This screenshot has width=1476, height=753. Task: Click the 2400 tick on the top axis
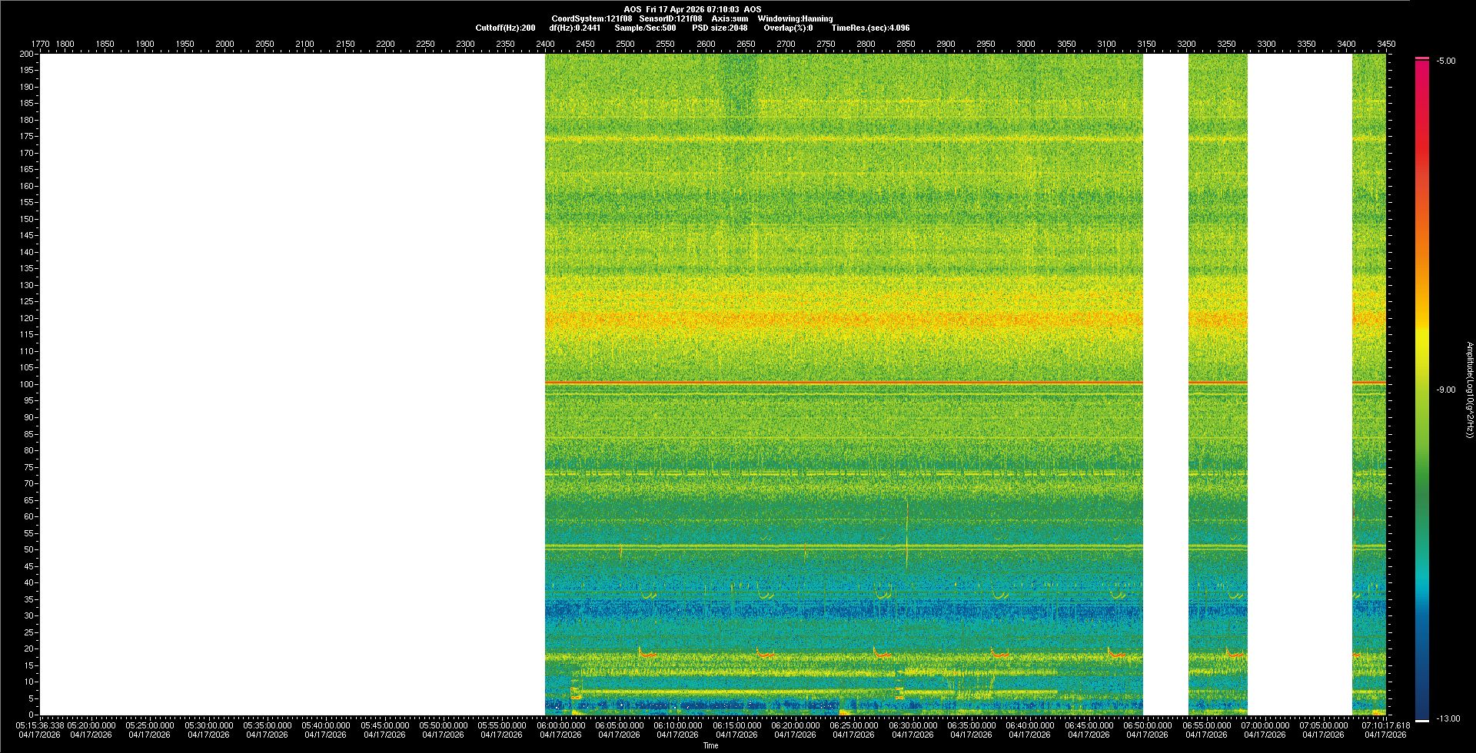pos(545,44)
